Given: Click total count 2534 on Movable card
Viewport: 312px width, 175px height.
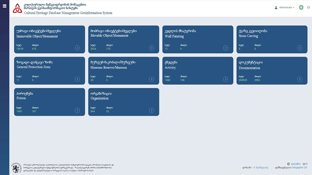Looking at the screenshot, I should (93, 49).
